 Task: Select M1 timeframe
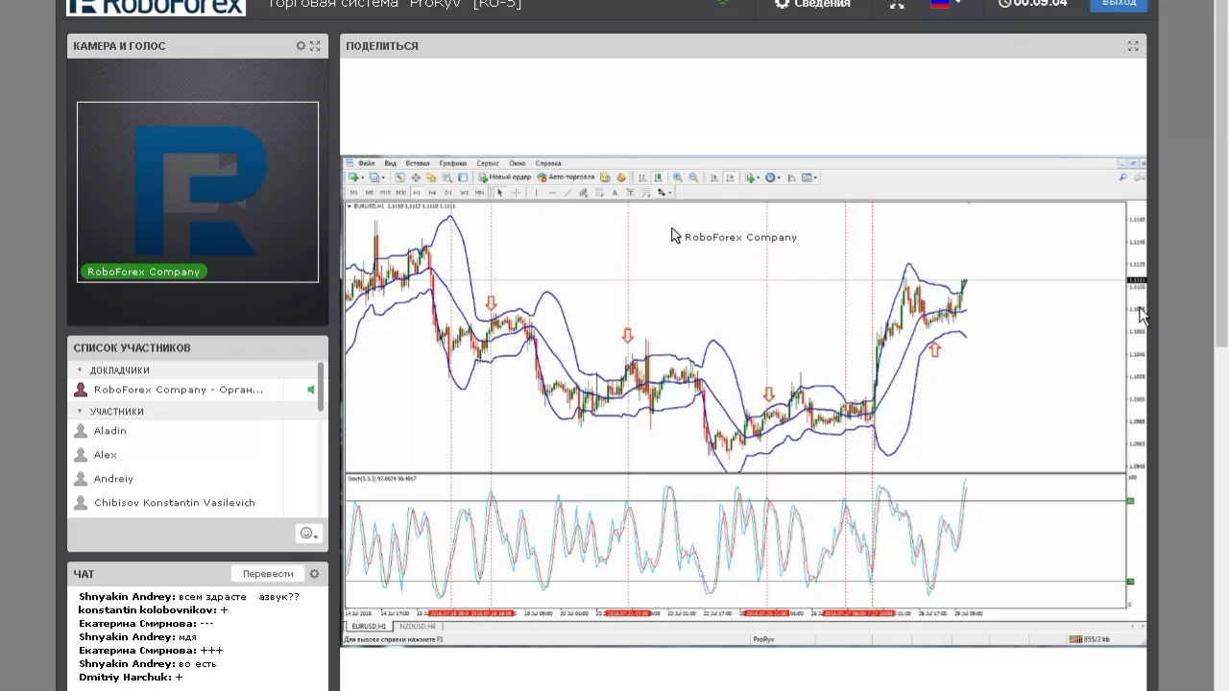[354, 193]
